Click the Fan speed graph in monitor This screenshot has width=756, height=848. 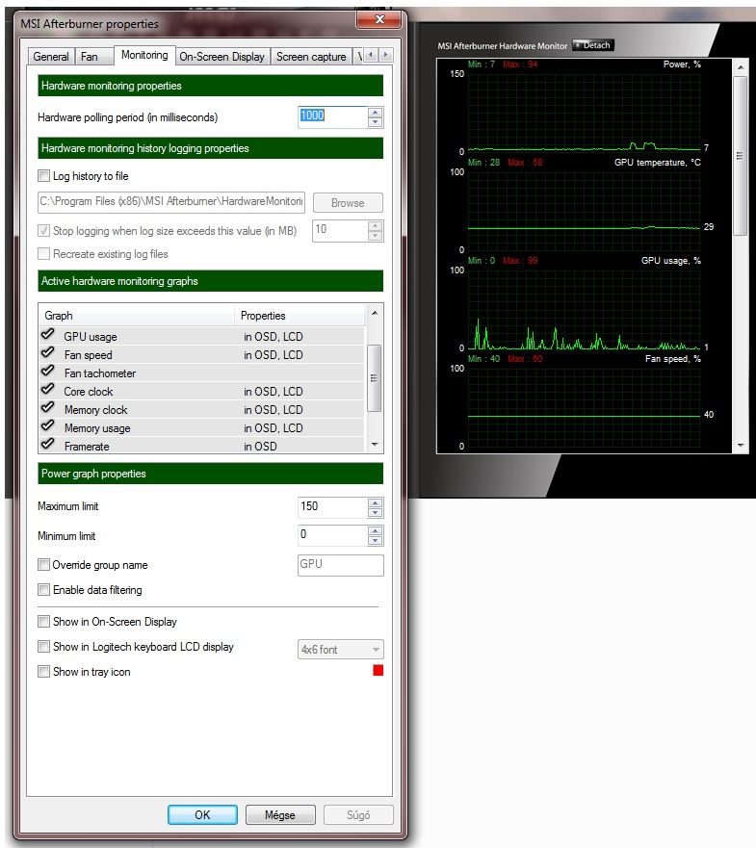point(585,408)
